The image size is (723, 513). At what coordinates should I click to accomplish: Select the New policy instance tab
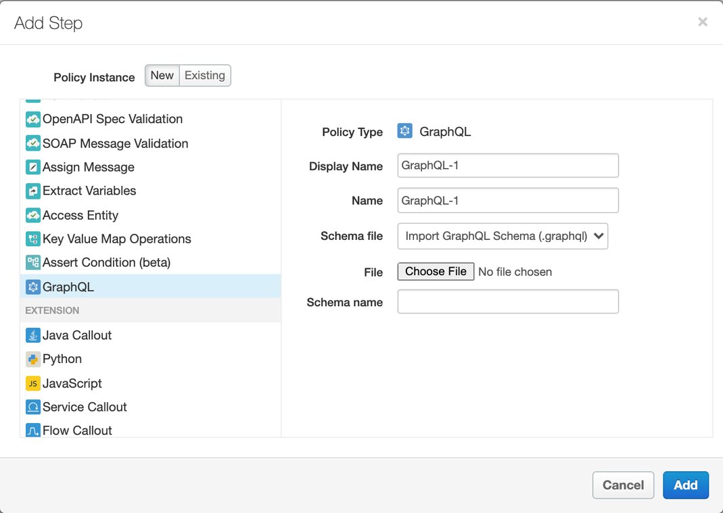coord(162,75)
